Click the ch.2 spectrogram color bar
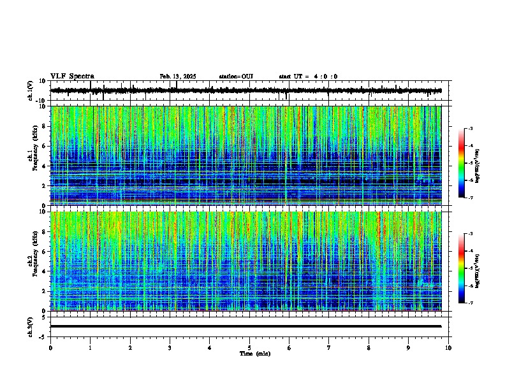The width and height of the screenshot is (505, 390). [462, 268]
